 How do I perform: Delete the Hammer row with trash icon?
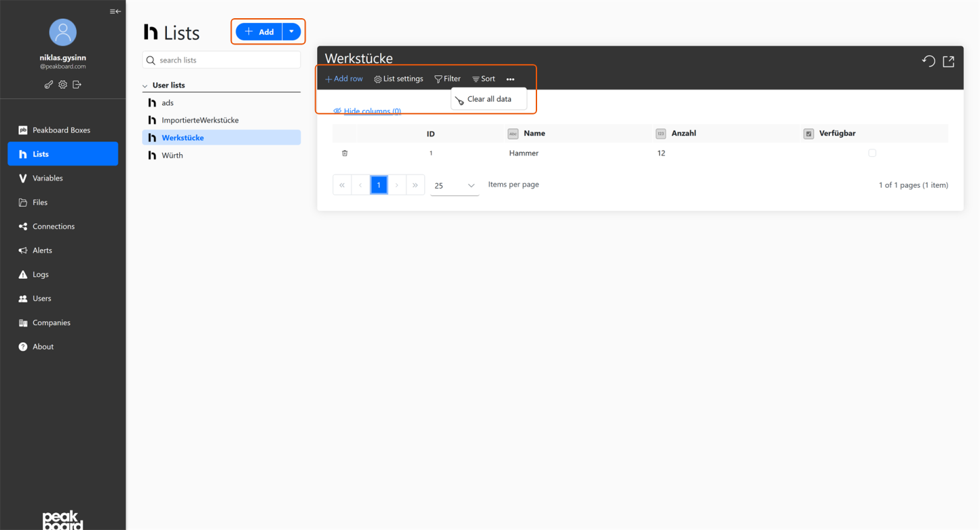(x=345, y=154)
